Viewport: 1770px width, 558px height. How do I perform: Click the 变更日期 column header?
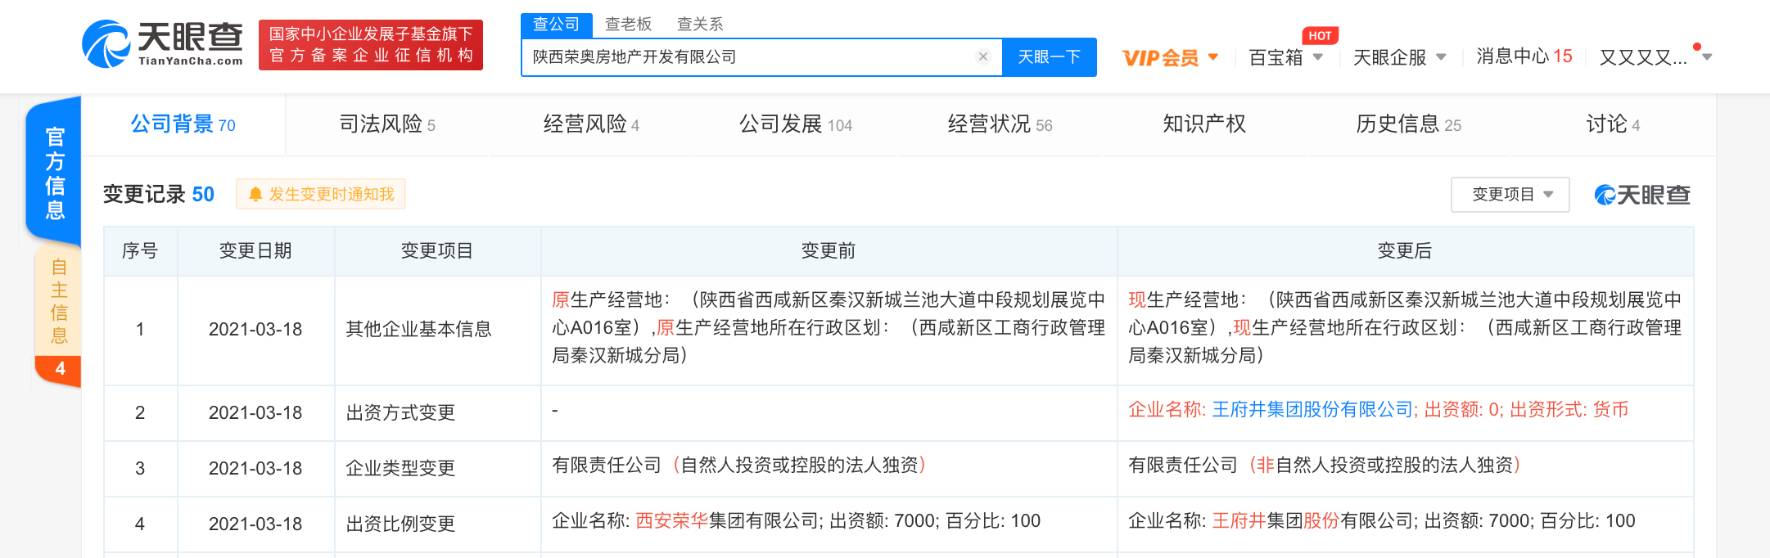tap(255, 251)
